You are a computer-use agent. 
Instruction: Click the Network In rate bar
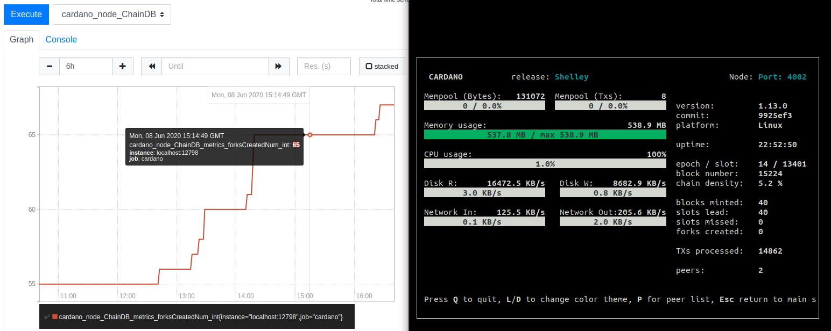coord(484,222)
